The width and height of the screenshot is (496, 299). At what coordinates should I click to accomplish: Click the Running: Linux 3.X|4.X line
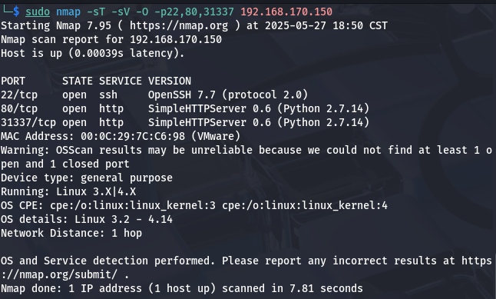coord(68,191)
